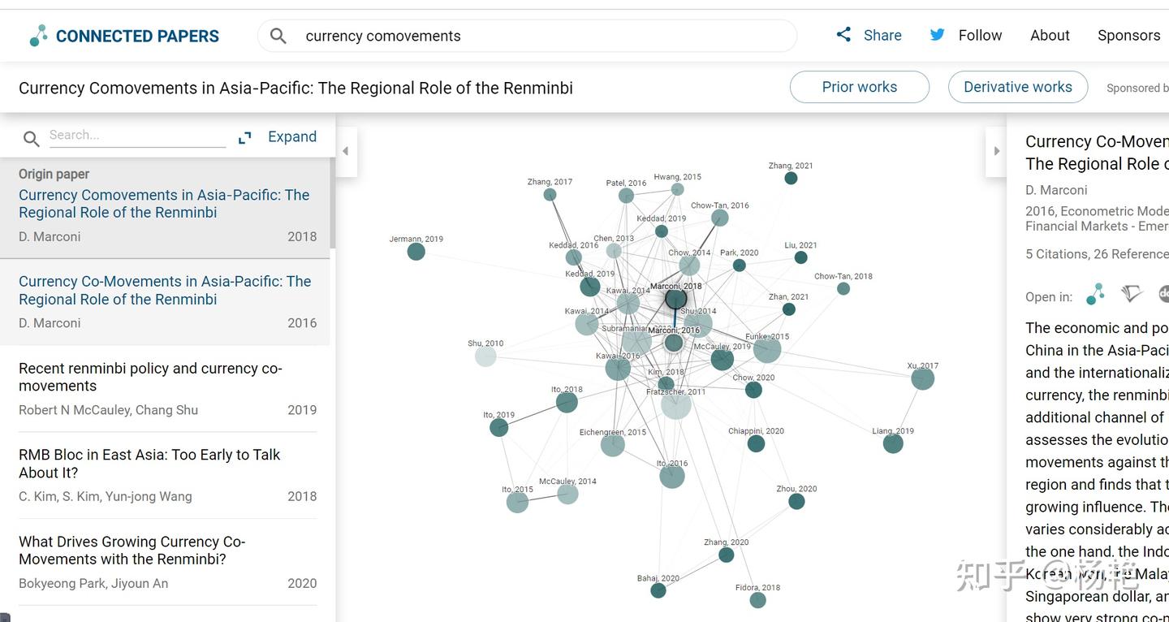Open the About menu item
Viewport: 1169px width, 622px height.
[x=1050, y=35]
